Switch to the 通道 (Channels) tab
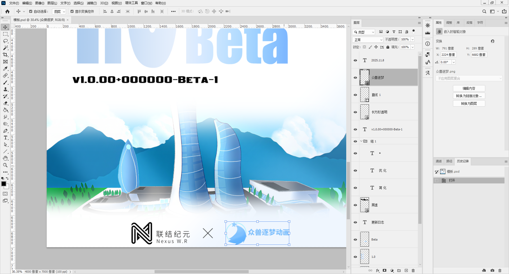 (x=439, y=161)
